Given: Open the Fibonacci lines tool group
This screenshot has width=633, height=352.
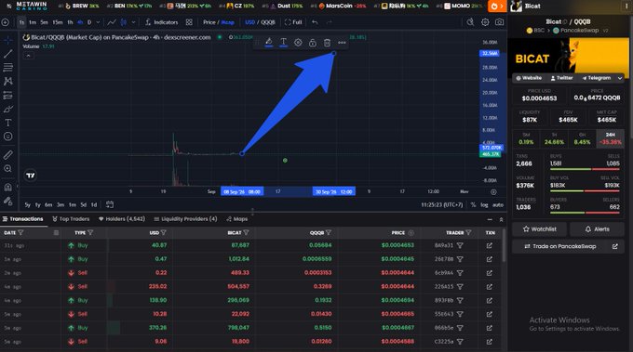Looking at the screenshot, I should point(7,67).
